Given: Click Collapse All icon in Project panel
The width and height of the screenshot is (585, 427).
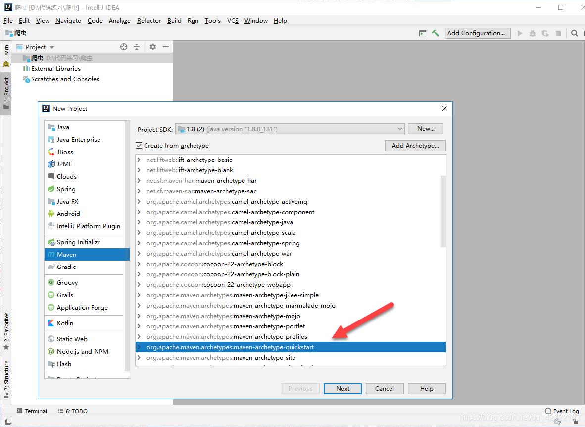Looking at the screenshot, I should [x=137, y=47].
